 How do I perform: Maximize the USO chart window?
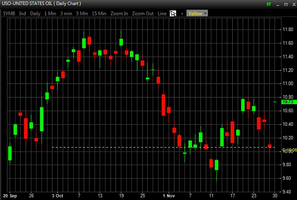pos(286,5)
